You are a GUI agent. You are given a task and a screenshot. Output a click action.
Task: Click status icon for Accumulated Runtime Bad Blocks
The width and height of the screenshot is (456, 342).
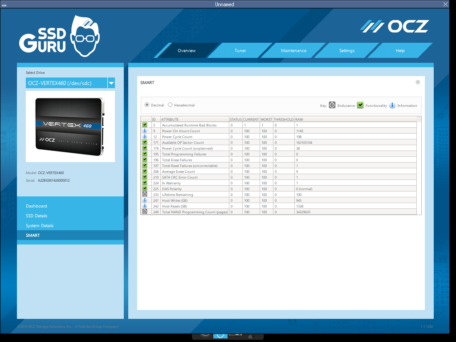point(145,125)
